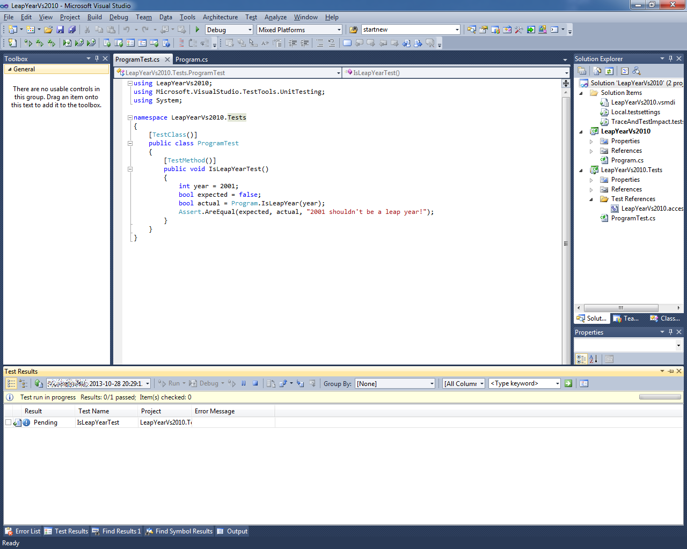
Task: Click the Error Message column header
Action: pyautogui.click(x=233, y=411)
